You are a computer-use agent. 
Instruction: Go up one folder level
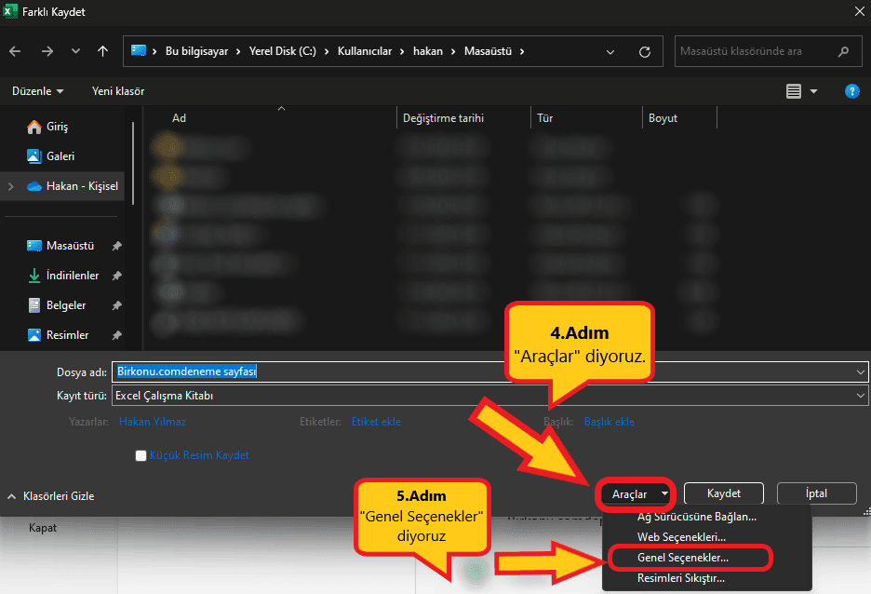pos(102,51)
